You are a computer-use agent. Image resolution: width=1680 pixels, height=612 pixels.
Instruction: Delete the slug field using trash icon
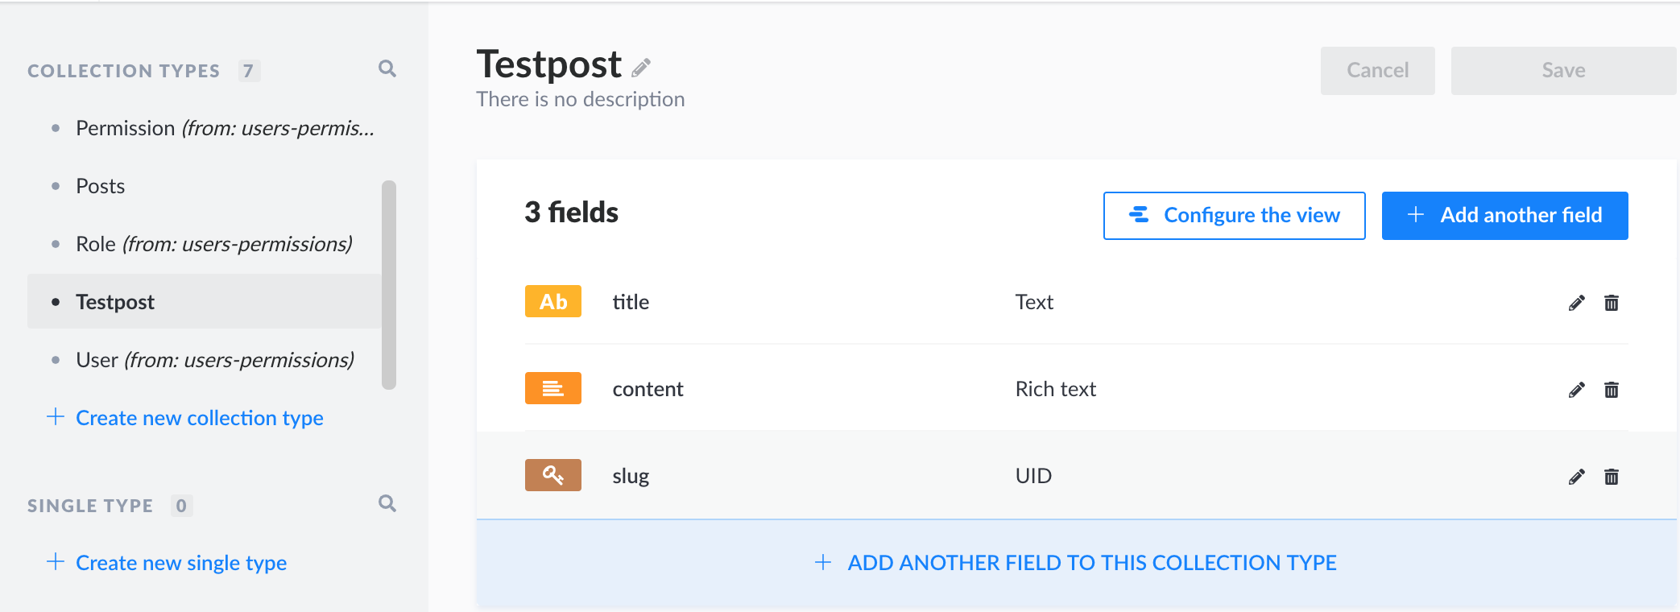click(x=1611, y=477)
